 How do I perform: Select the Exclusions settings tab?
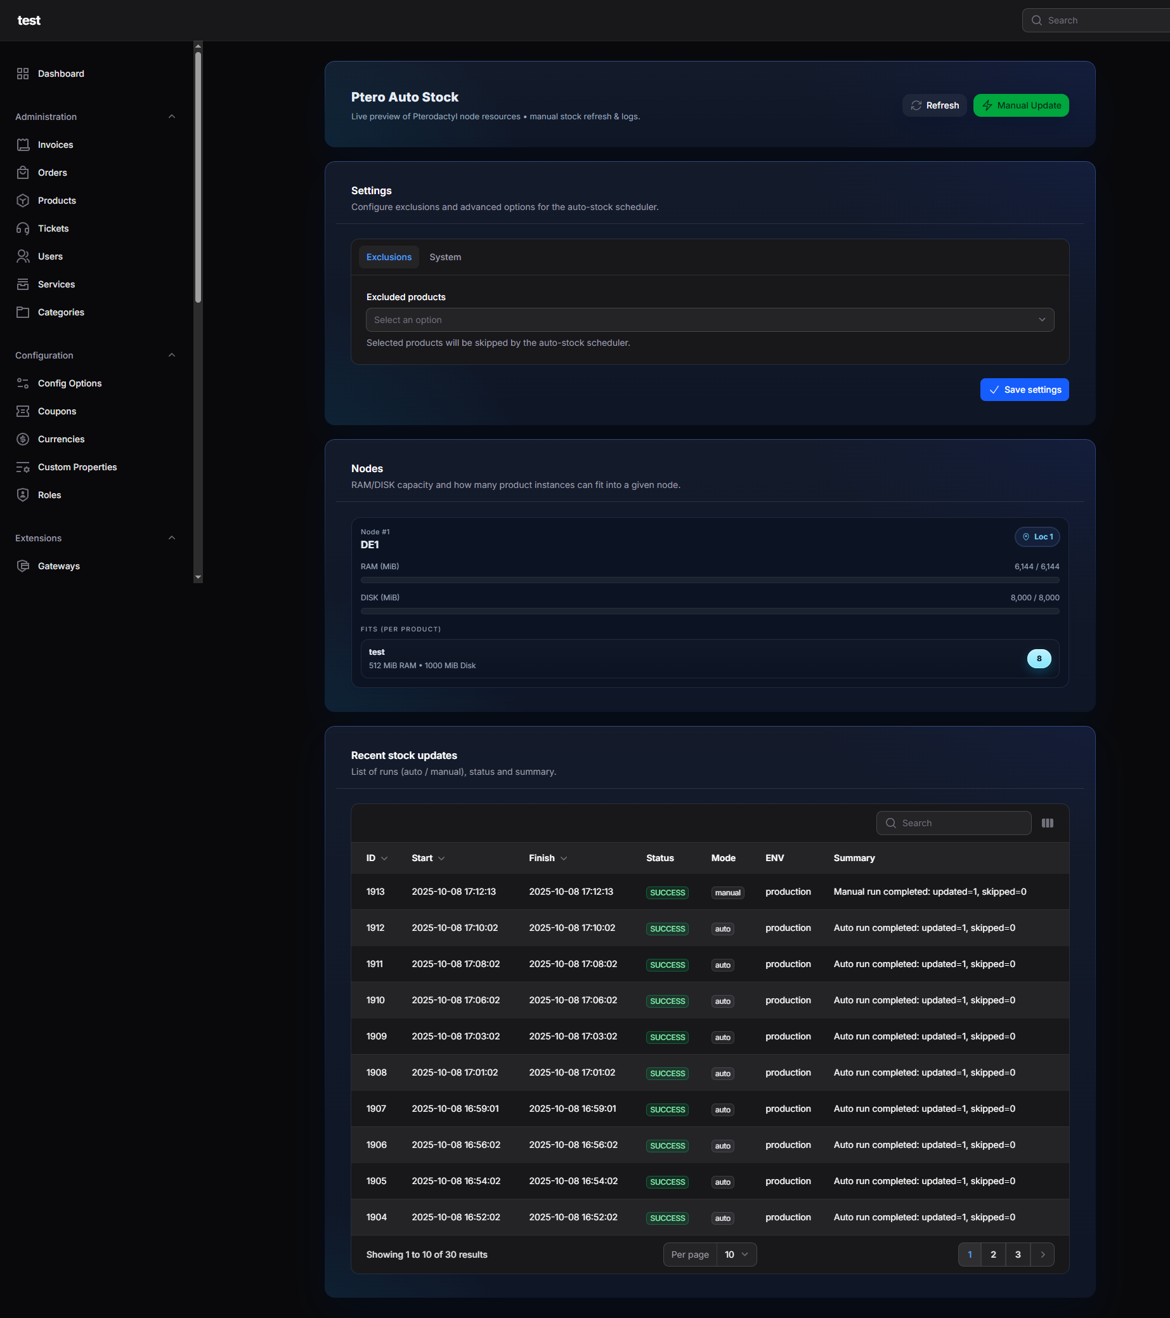coord(389,256)
